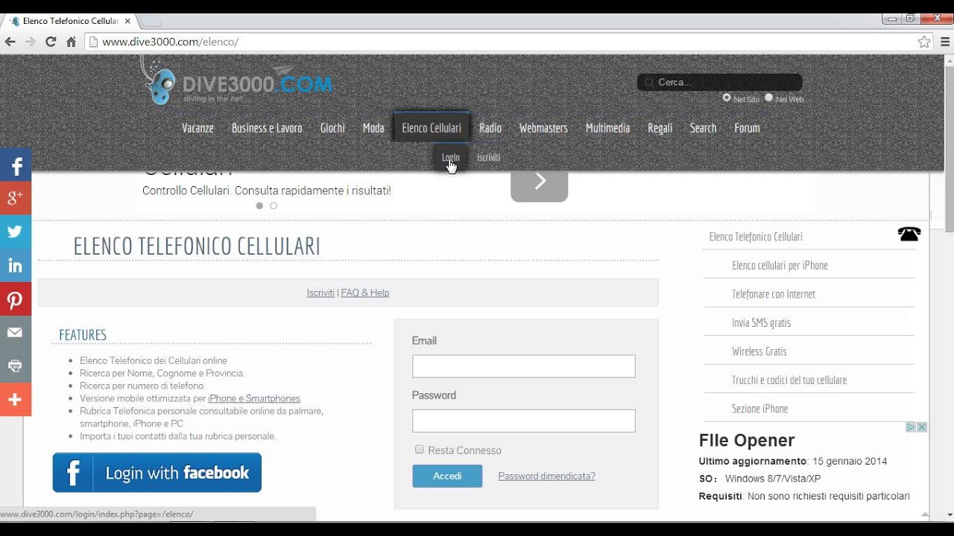Viewport: 954px width, 536px height.
Task: Open Invia SMS gratis link
Action: click(x=761, y=322)
